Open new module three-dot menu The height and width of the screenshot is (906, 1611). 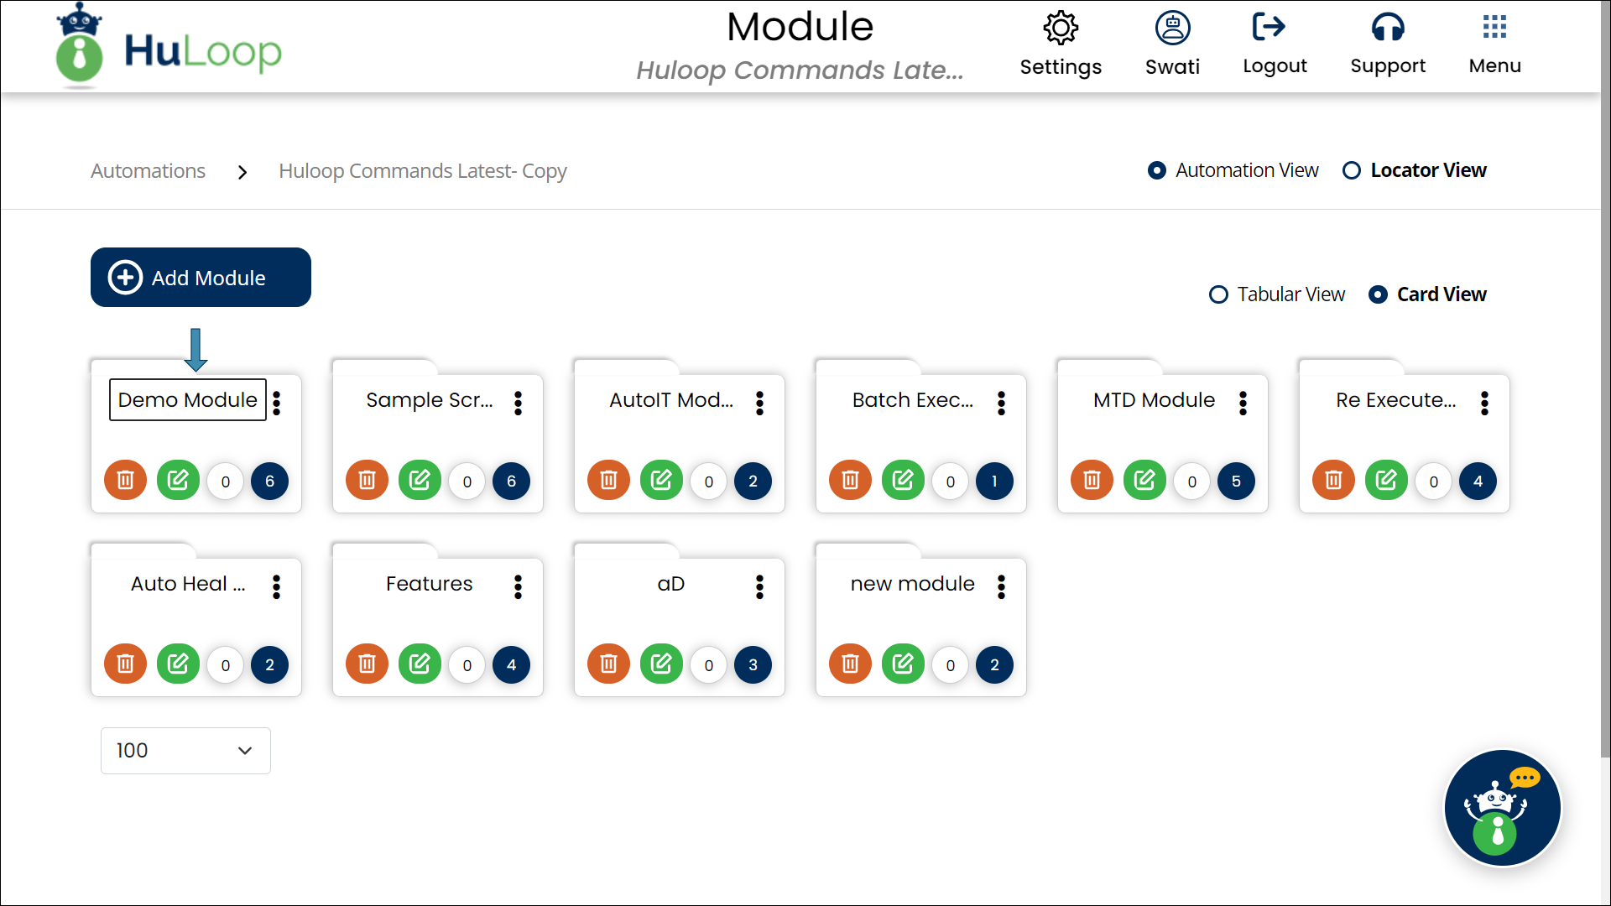1002,586
